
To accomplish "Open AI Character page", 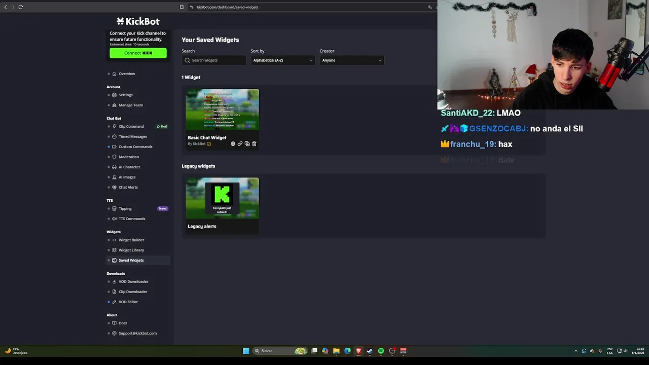I will click(129, 167).
